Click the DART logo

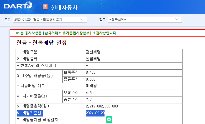18,5
